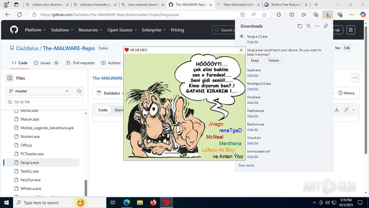Open file options ellipsis button
Viewport: 369px width, 208px height.
coord(355,78)
